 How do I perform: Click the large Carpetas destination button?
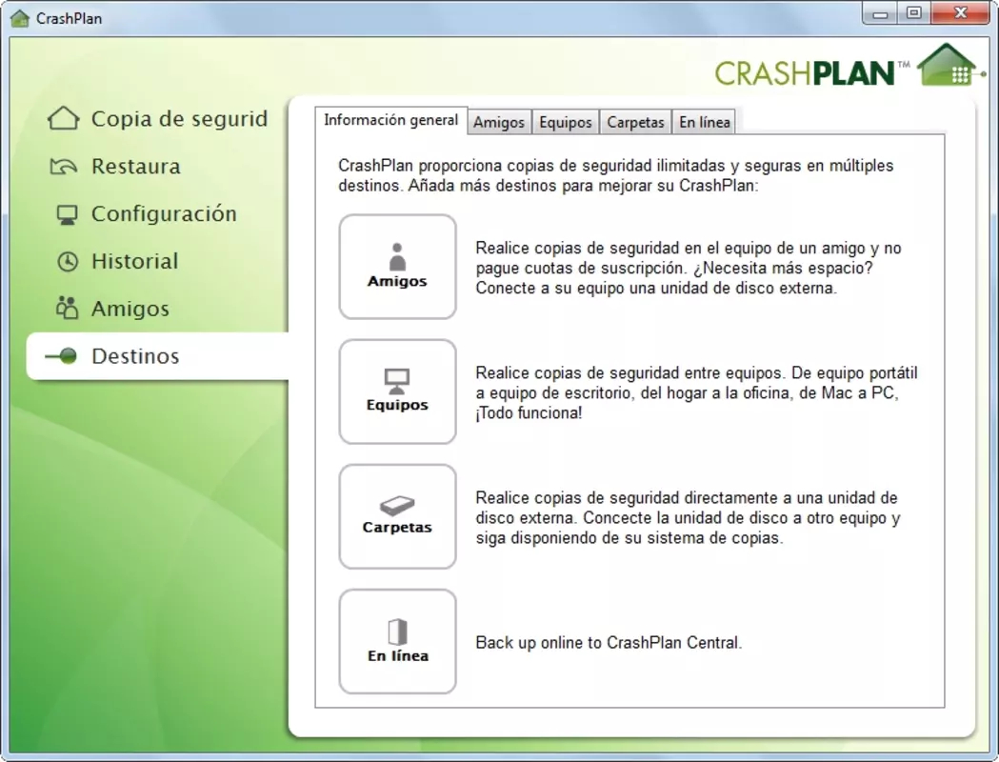(397, 516)
